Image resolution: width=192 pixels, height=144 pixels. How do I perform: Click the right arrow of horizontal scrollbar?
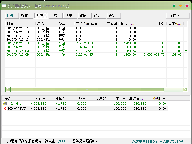click(185, 90)
